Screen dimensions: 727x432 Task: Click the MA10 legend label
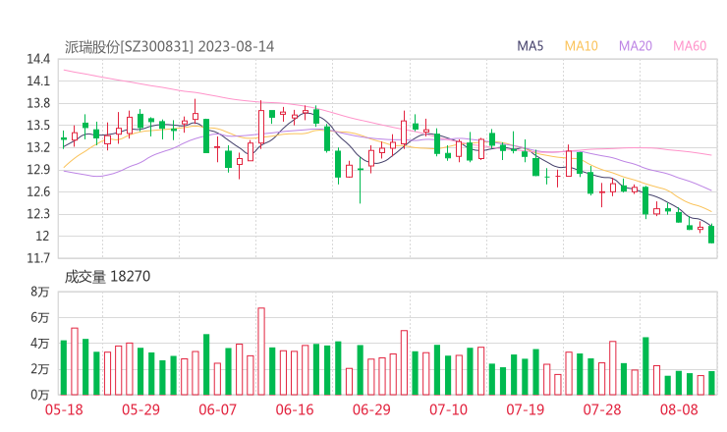(581, 46)
